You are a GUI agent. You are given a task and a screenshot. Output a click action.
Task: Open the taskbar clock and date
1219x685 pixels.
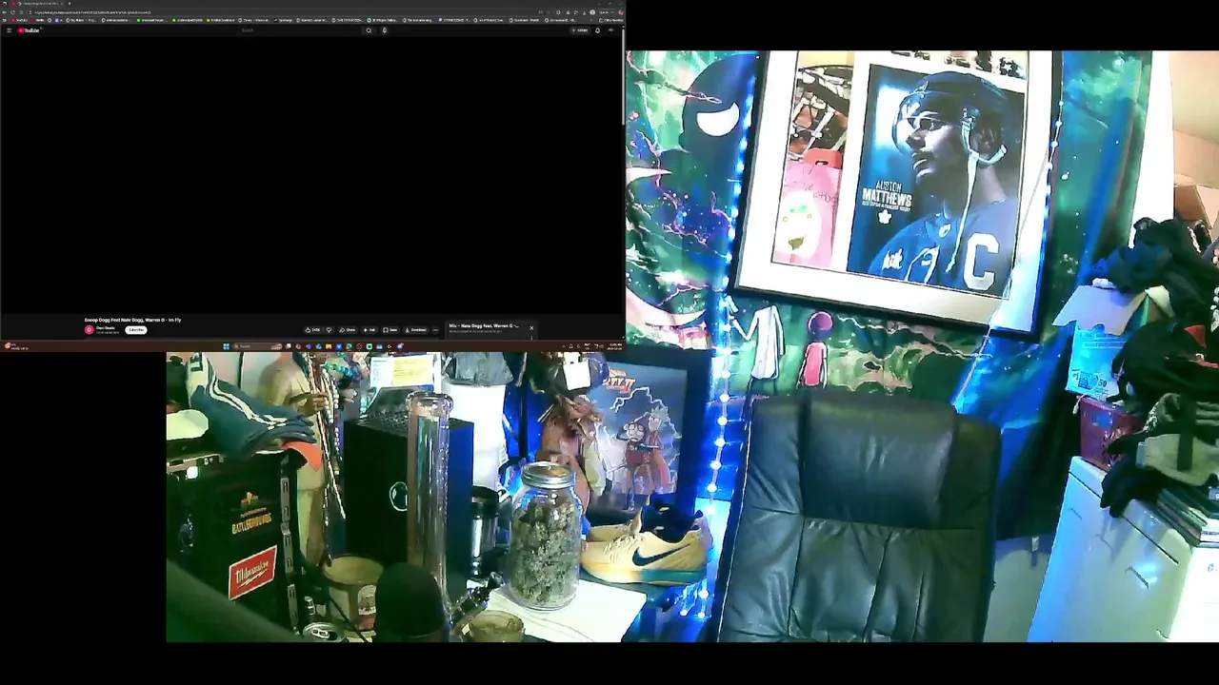click(x=613, y=346)
